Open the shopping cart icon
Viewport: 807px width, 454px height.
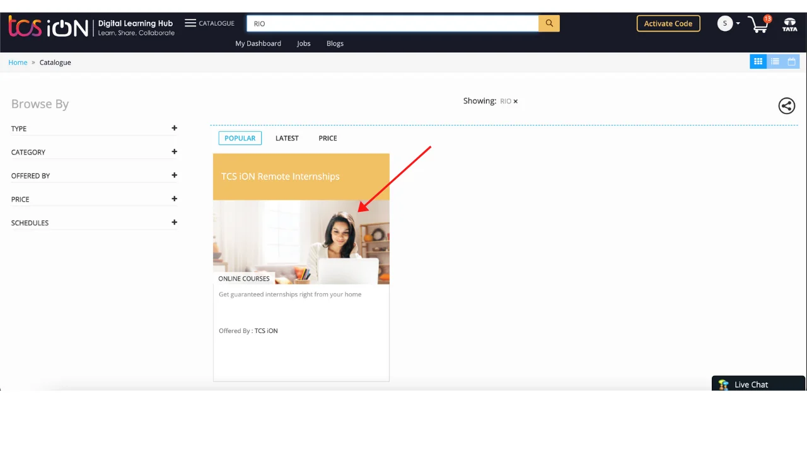tap(758, 25)
